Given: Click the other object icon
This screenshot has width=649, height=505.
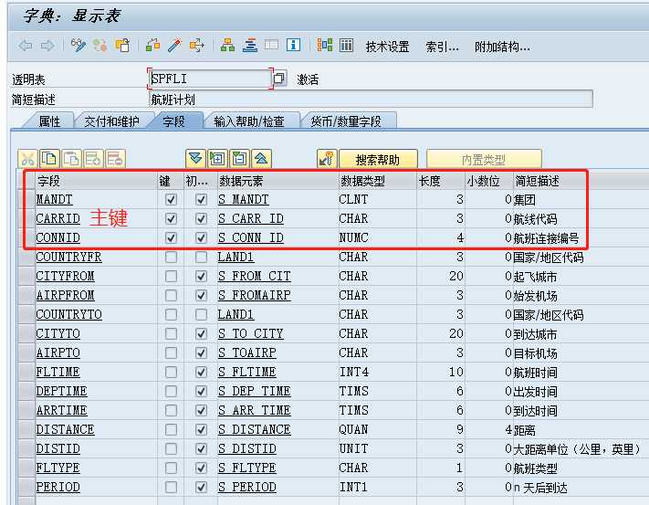Looking at the screenshot, I should 122,45.
